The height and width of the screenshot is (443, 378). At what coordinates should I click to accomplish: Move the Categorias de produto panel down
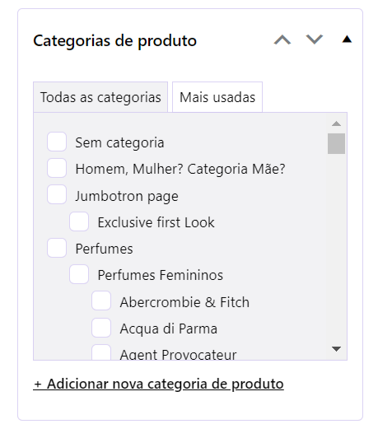[x=314, y=40]
